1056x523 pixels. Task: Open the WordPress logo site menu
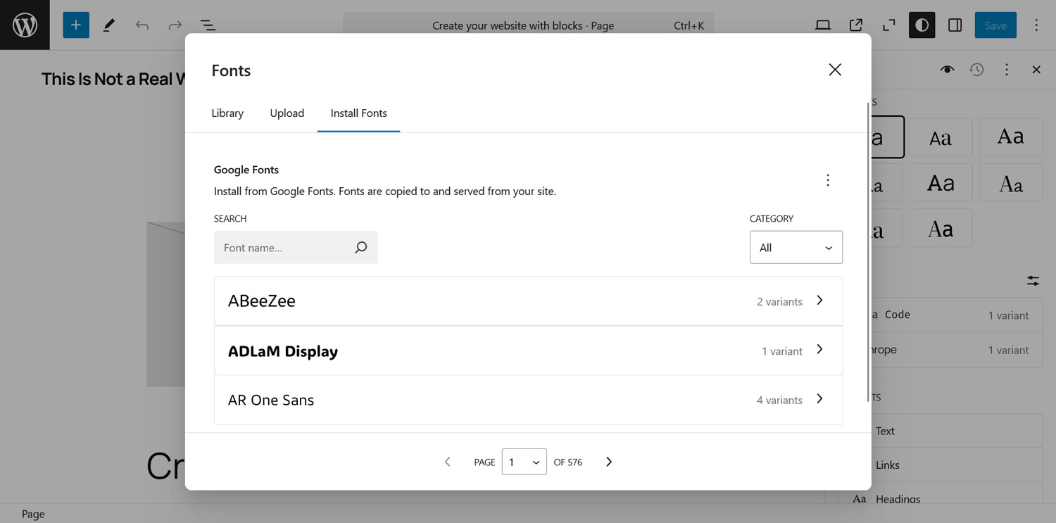(x=25, y=25)
